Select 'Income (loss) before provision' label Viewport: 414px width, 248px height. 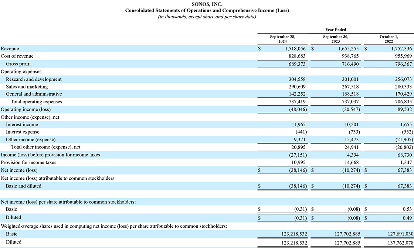click(x=50, y=155)
